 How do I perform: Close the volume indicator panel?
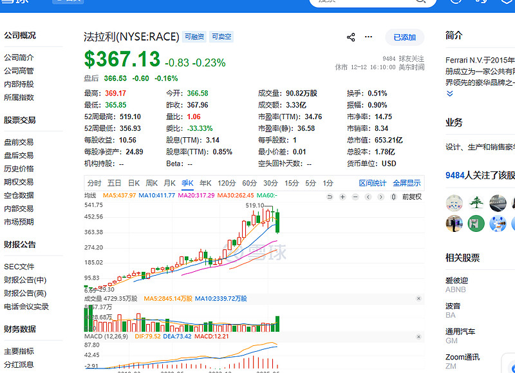click(x=418, y=299)
